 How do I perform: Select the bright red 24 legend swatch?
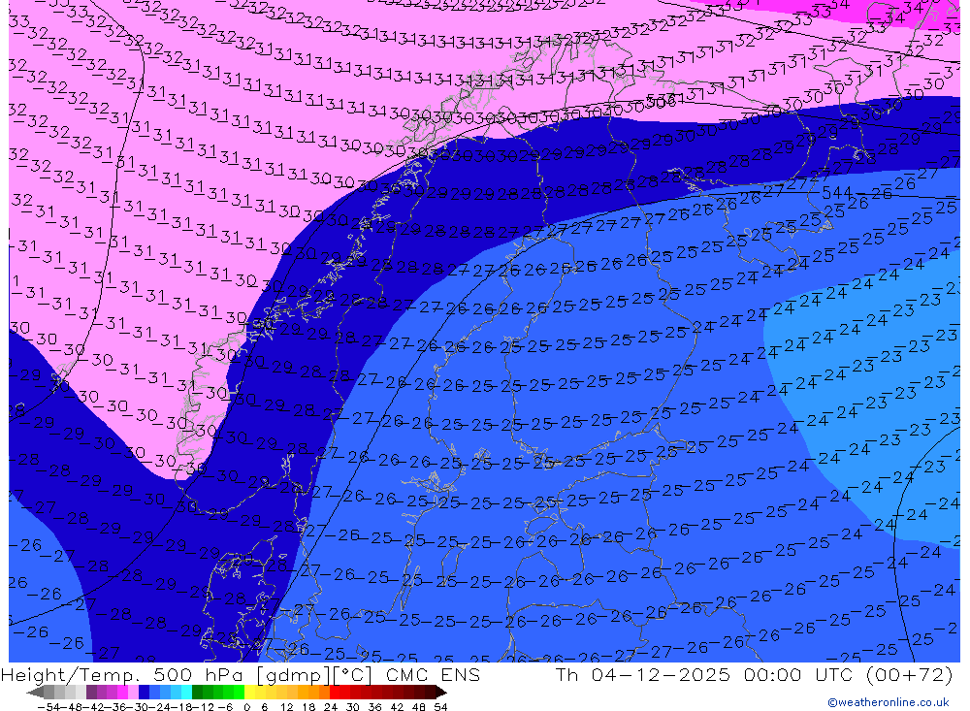coord(334,692)
